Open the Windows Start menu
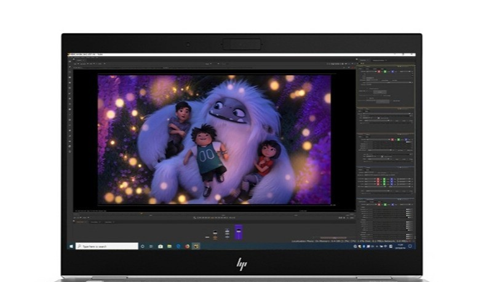Screen dimensions: 481x282 click(x=71, y=246)
